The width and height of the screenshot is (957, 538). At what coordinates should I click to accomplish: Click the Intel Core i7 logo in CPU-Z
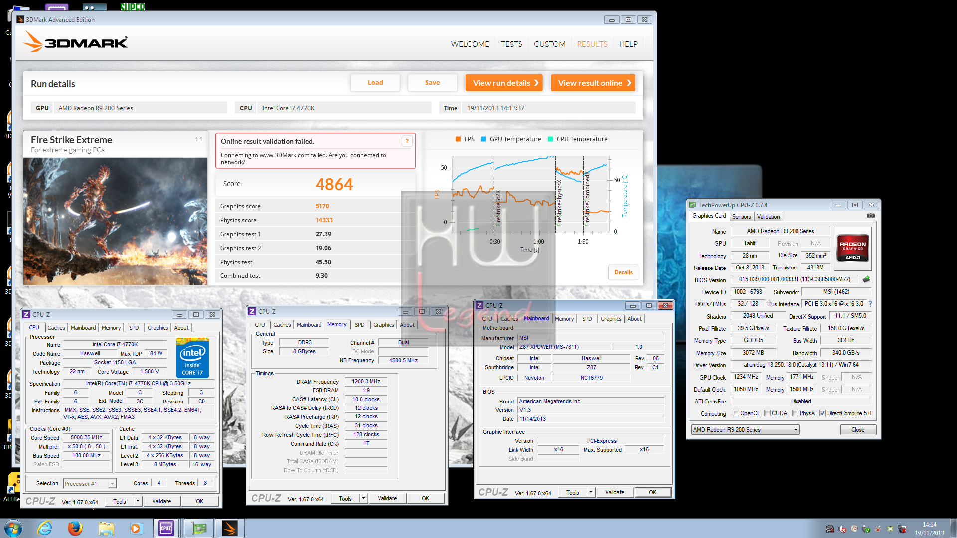pos(192,358)
